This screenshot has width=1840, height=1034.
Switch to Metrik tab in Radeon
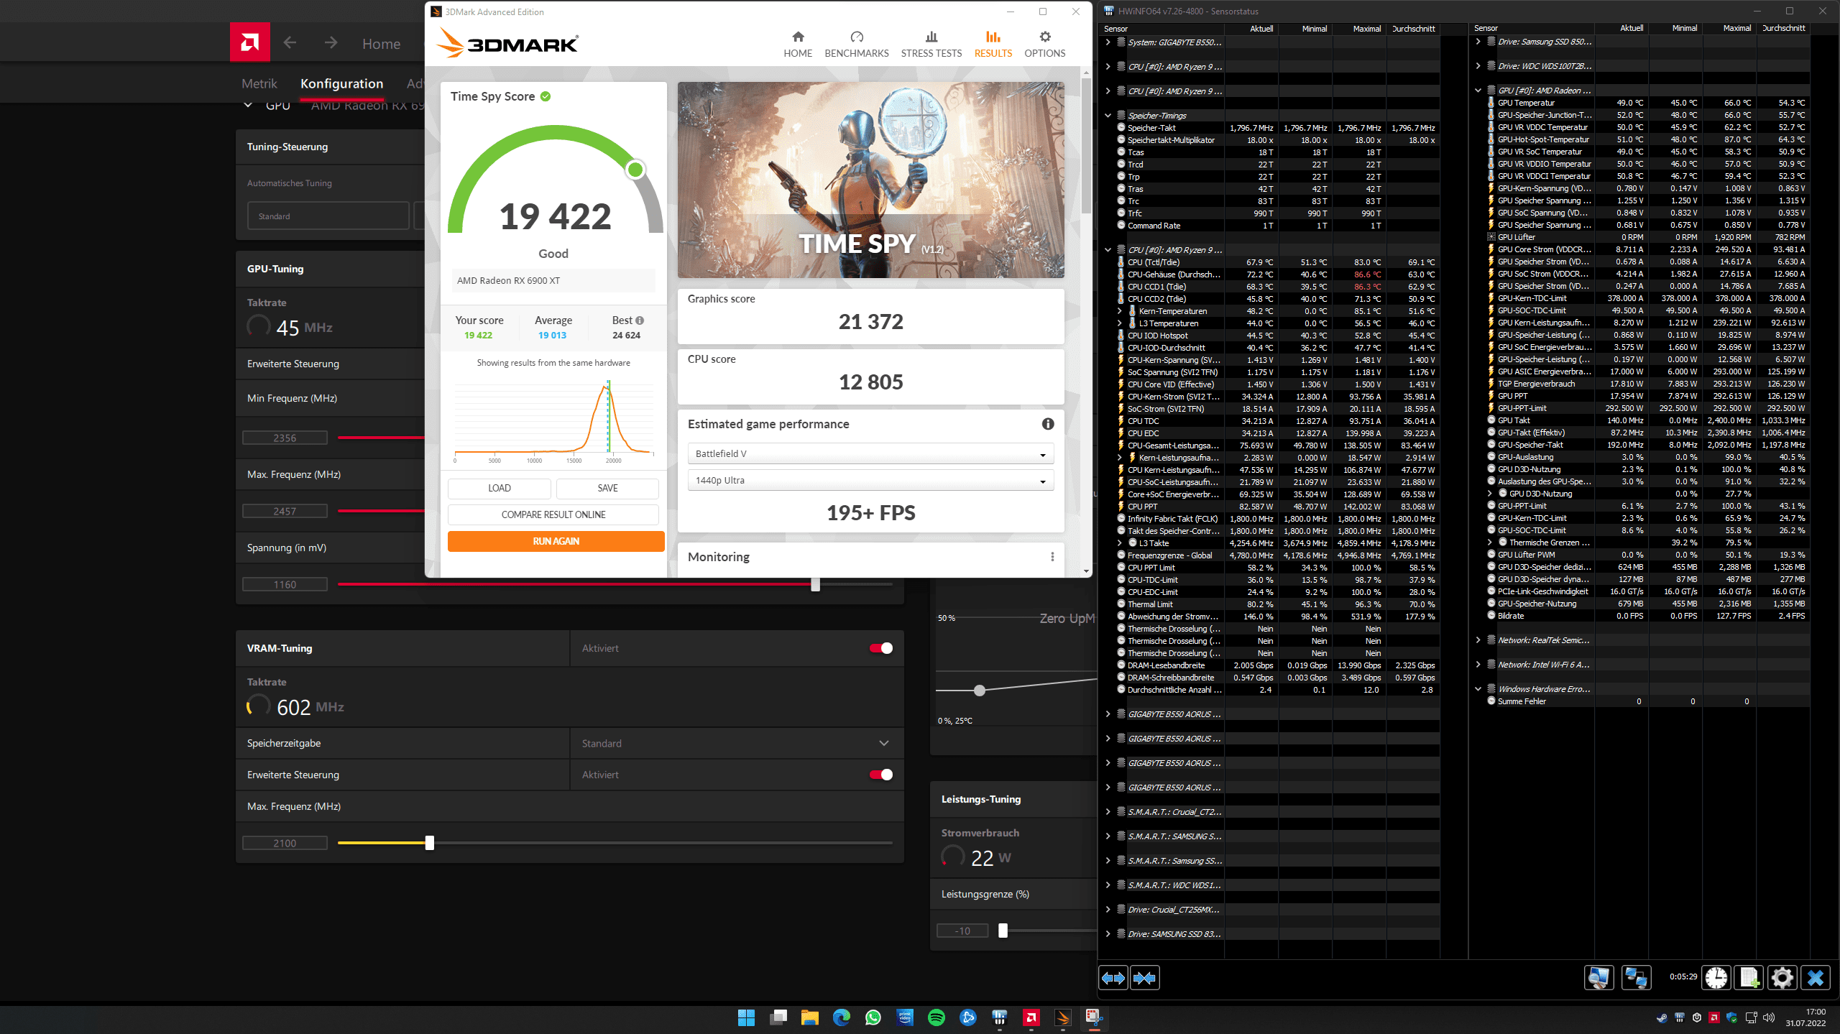coord(259,83)
